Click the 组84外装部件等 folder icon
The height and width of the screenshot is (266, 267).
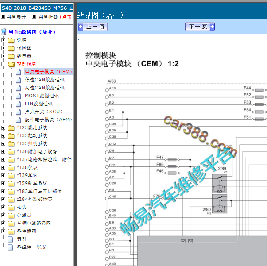point(11,200)
